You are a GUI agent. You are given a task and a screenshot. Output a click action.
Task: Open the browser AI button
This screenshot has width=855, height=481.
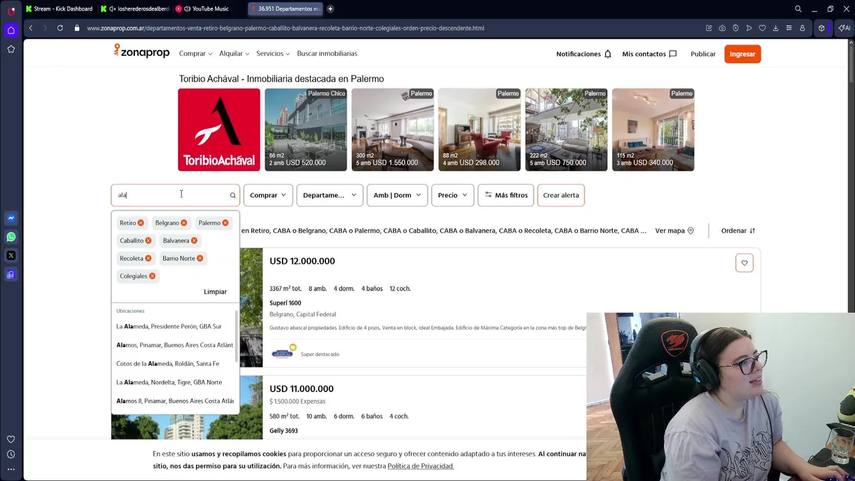[845, 28]
